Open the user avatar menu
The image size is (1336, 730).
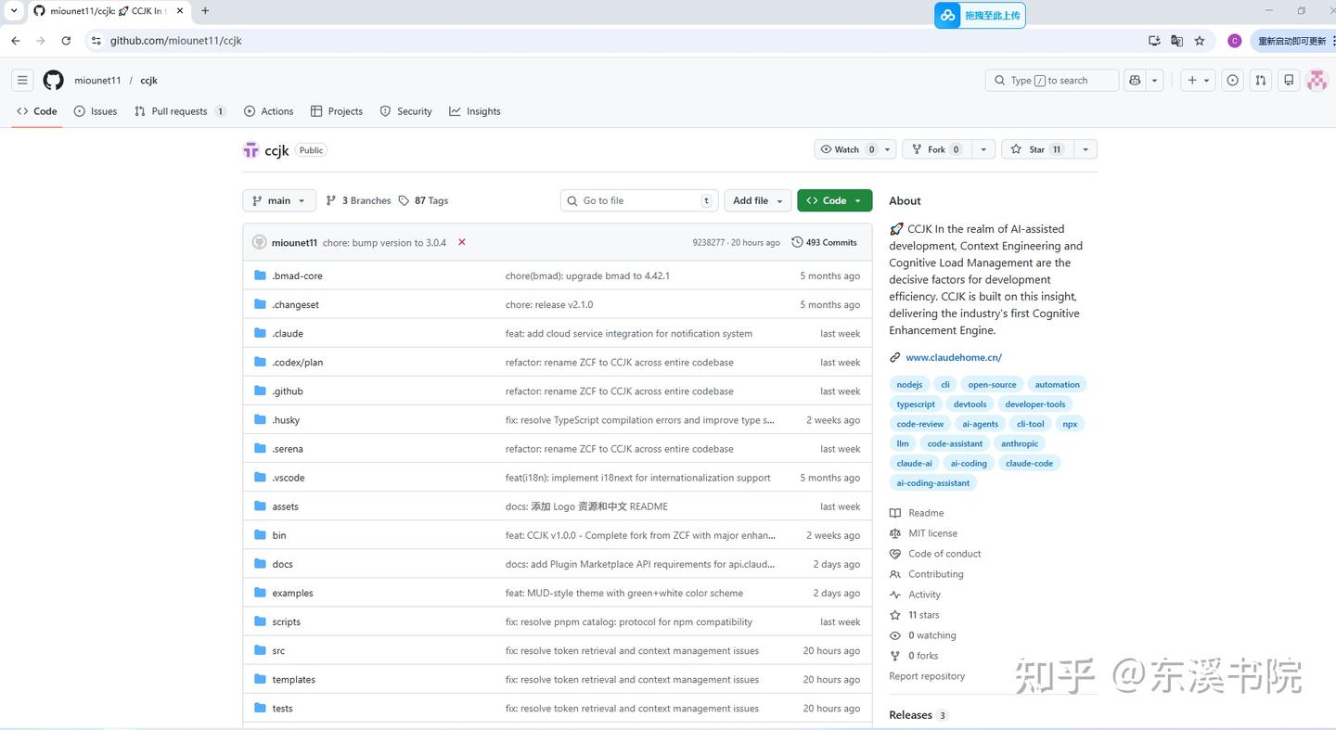[1317, 81]
